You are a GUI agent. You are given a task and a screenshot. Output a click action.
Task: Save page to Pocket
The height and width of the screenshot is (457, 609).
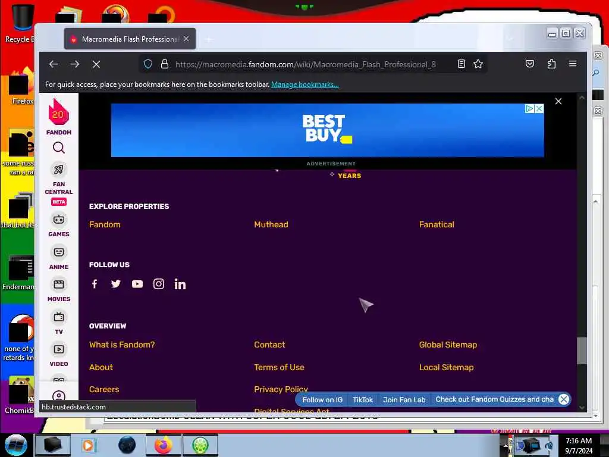(x=530, y=64)
